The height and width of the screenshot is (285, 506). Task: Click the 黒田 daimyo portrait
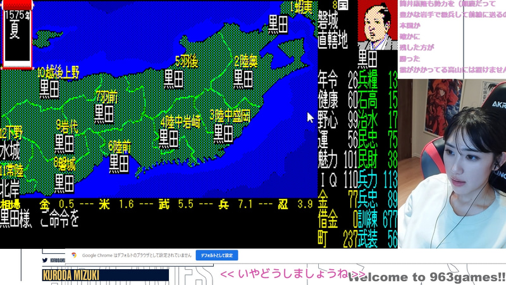click(377, 25)
